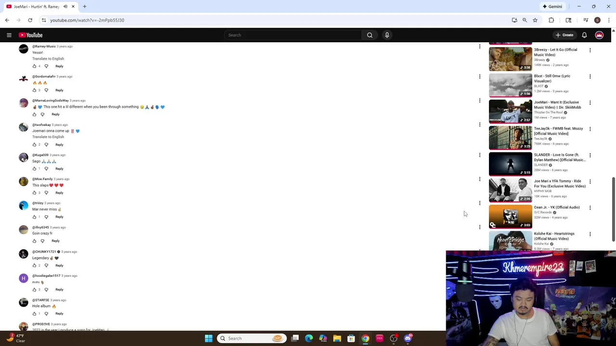The height and width of the screenshot is (346, 616).
Task: Open action menu for @Ramey-Music's comment
Action: tap(479, 47)
